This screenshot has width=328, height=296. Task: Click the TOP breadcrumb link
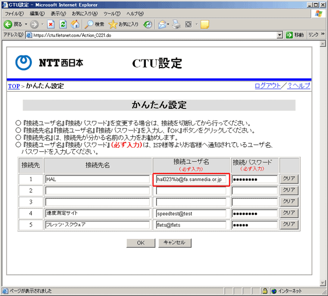pos(14,86)
